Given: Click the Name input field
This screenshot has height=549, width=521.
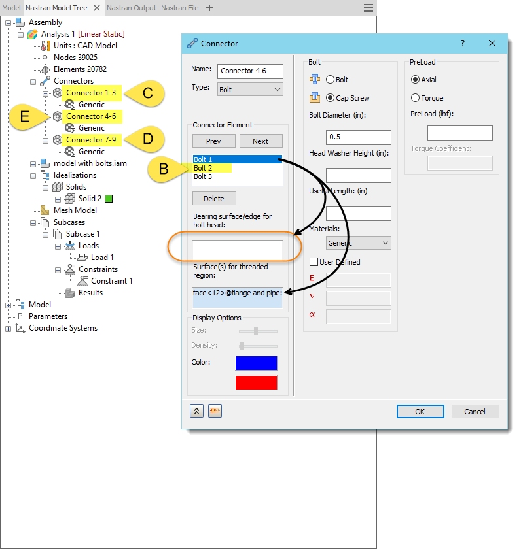Looking at the screenshot, I should point(250,71).
